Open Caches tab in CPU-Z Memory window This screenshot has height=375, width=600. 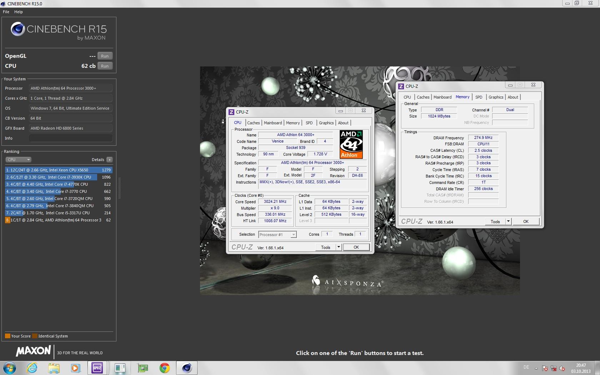423,97
